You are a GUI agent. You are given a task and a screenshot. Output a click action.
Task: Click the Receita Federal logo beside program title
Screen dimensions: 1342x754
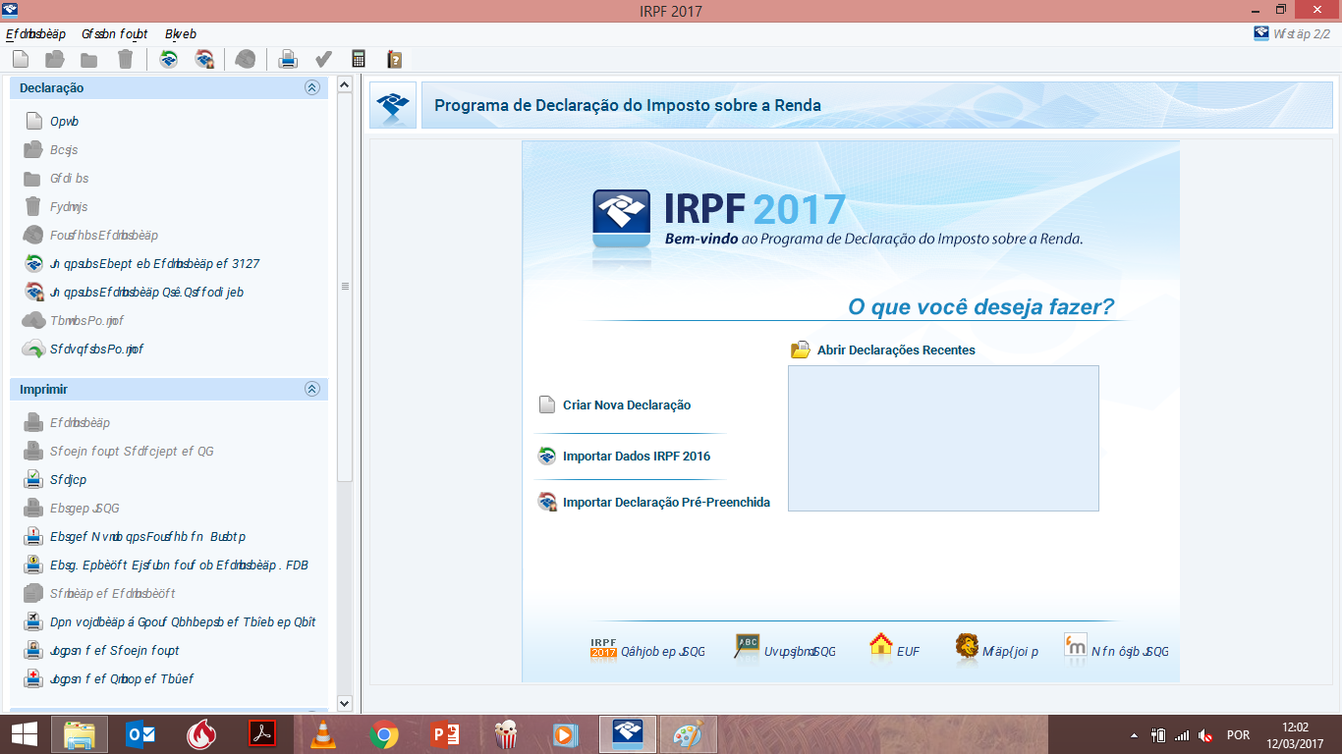click(393, 105)
